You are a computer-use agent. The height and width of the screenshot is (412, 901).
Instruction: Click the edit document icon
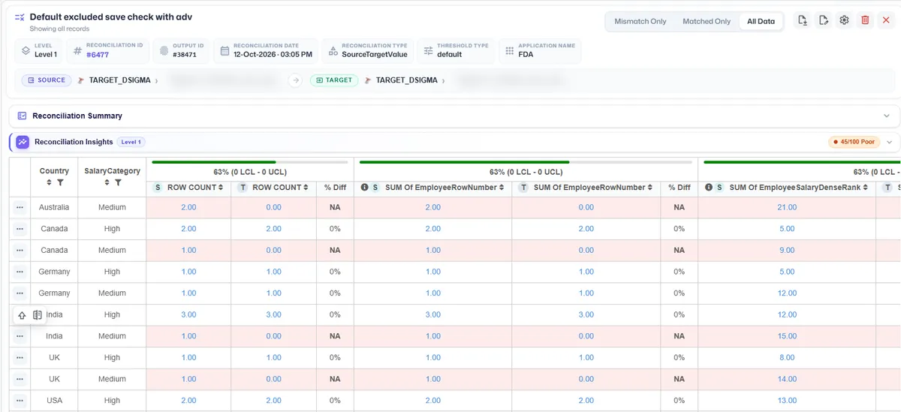tap(824, 20)
